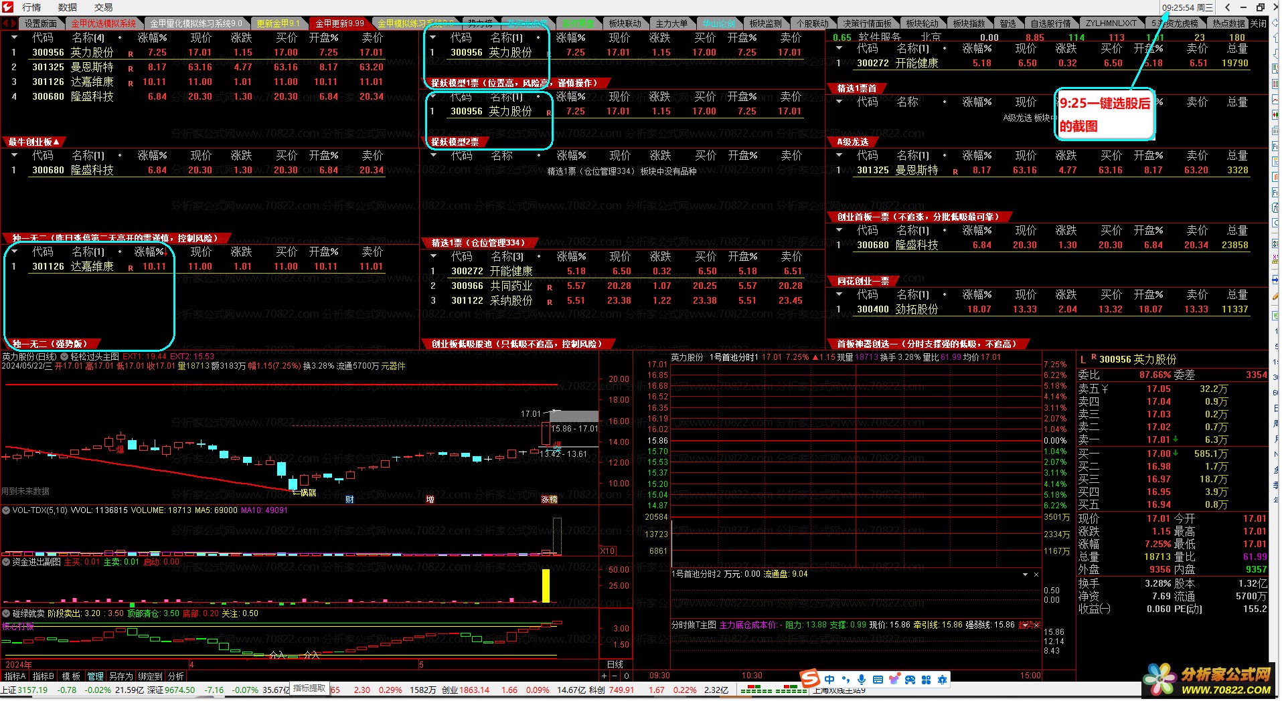Open the Sogou soft keyboard icon
The image size is (1282, 701).
tap(878, 680)
